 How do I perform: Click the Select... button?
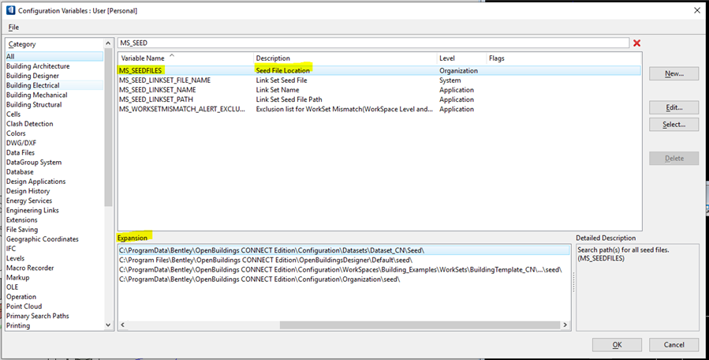coord(674,124)
